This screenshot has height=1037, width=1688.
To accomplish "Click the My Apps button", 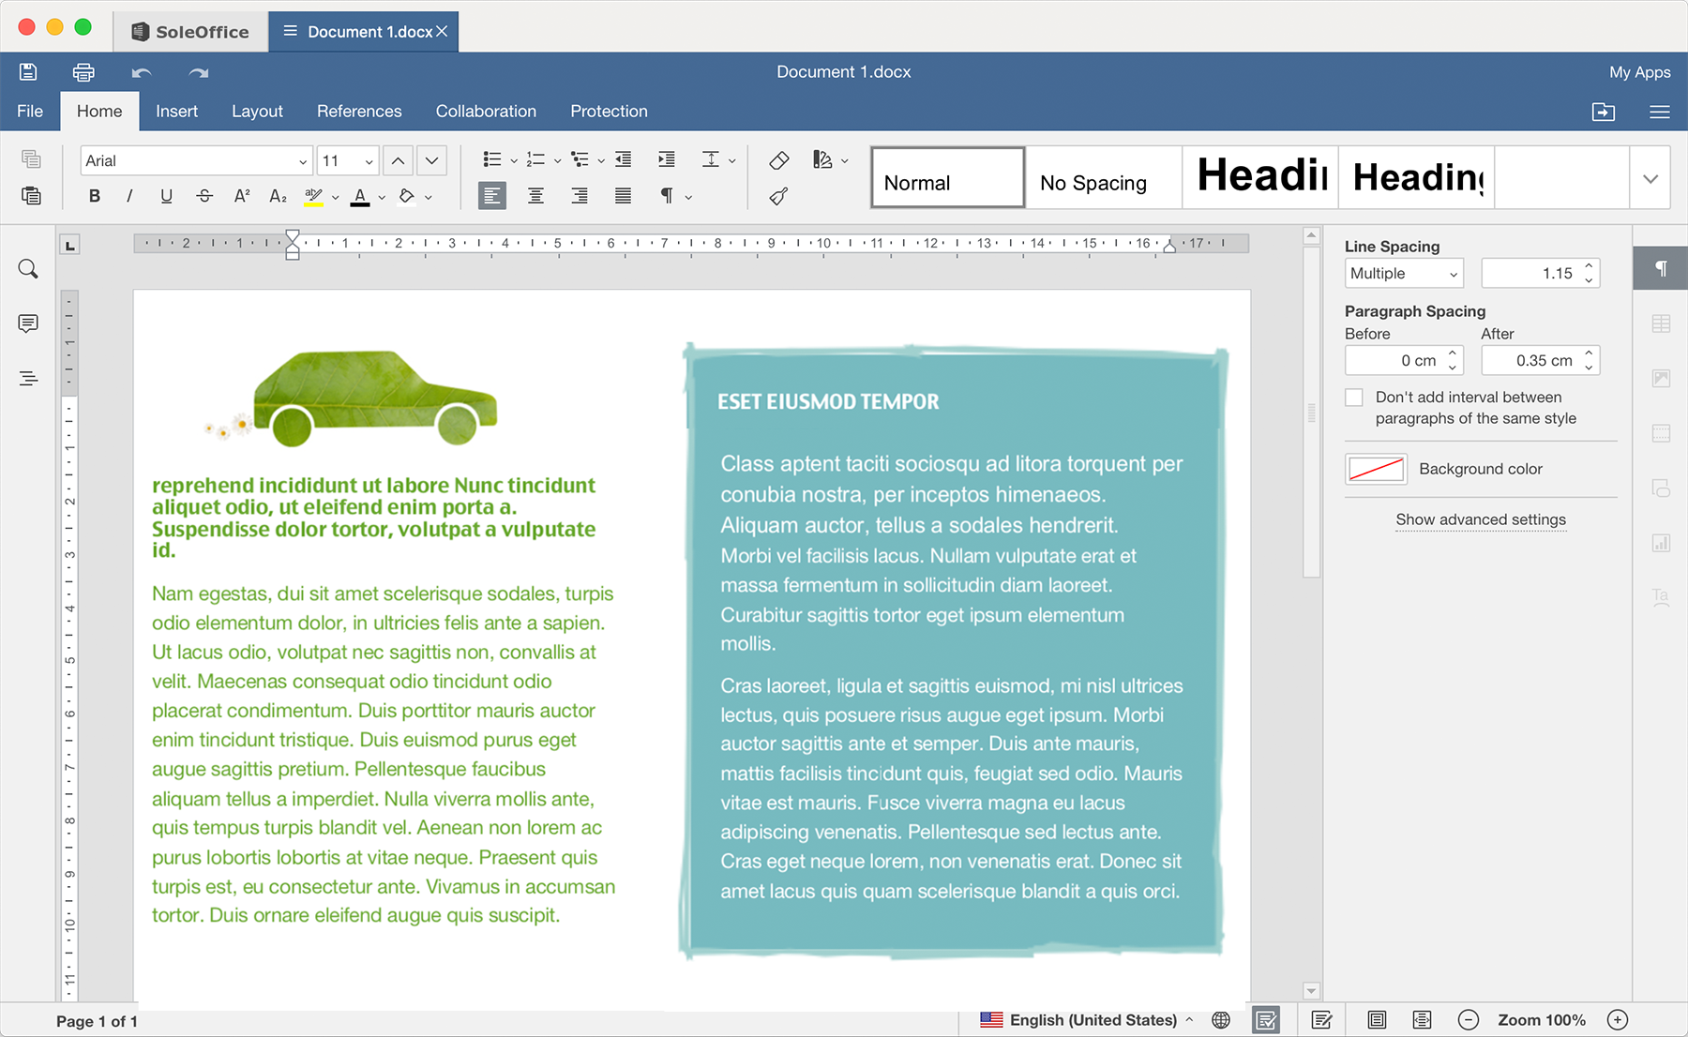I will tap(1639, 72).
